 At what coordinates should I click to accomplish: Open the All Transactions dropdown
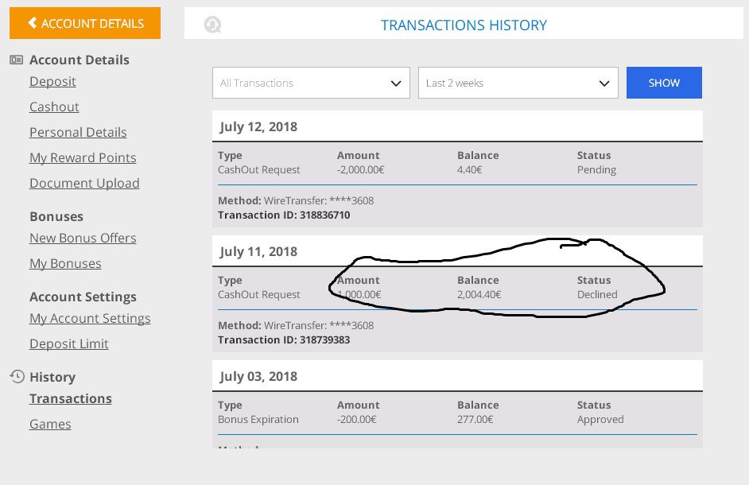tap(311, 83)
